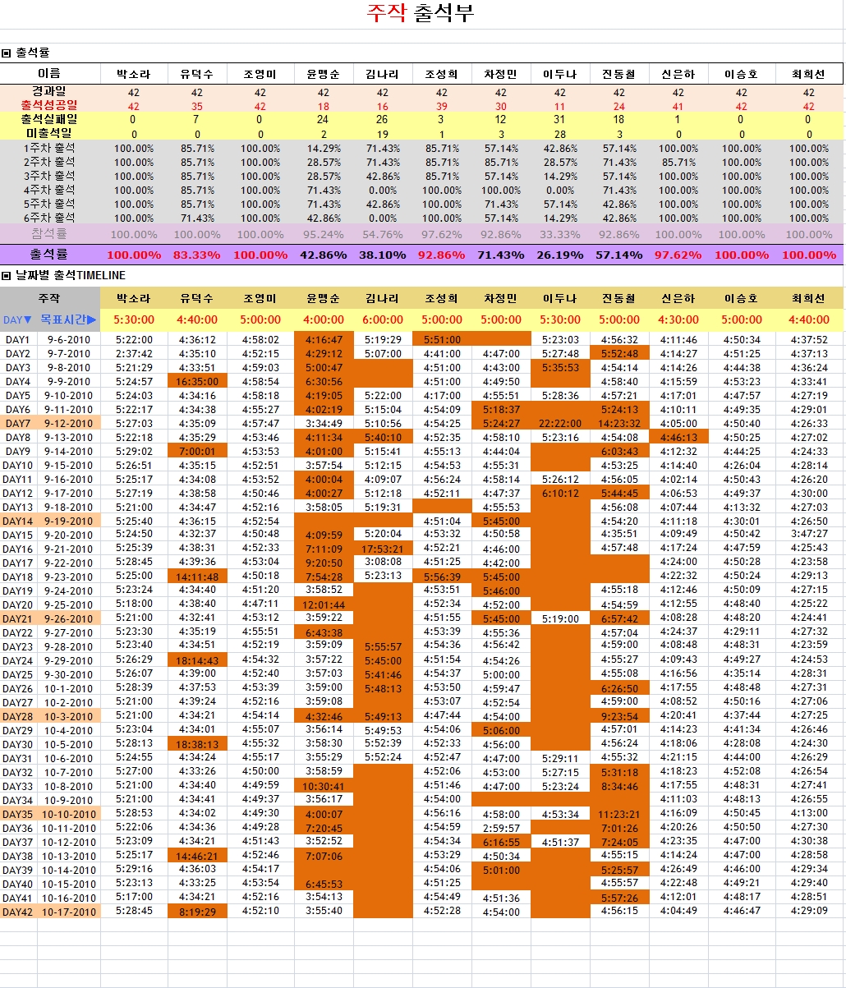This screenshot has height=988, width=846.
Task: Click the orange 5:35:53 time cell
Action: pos(560,367)
